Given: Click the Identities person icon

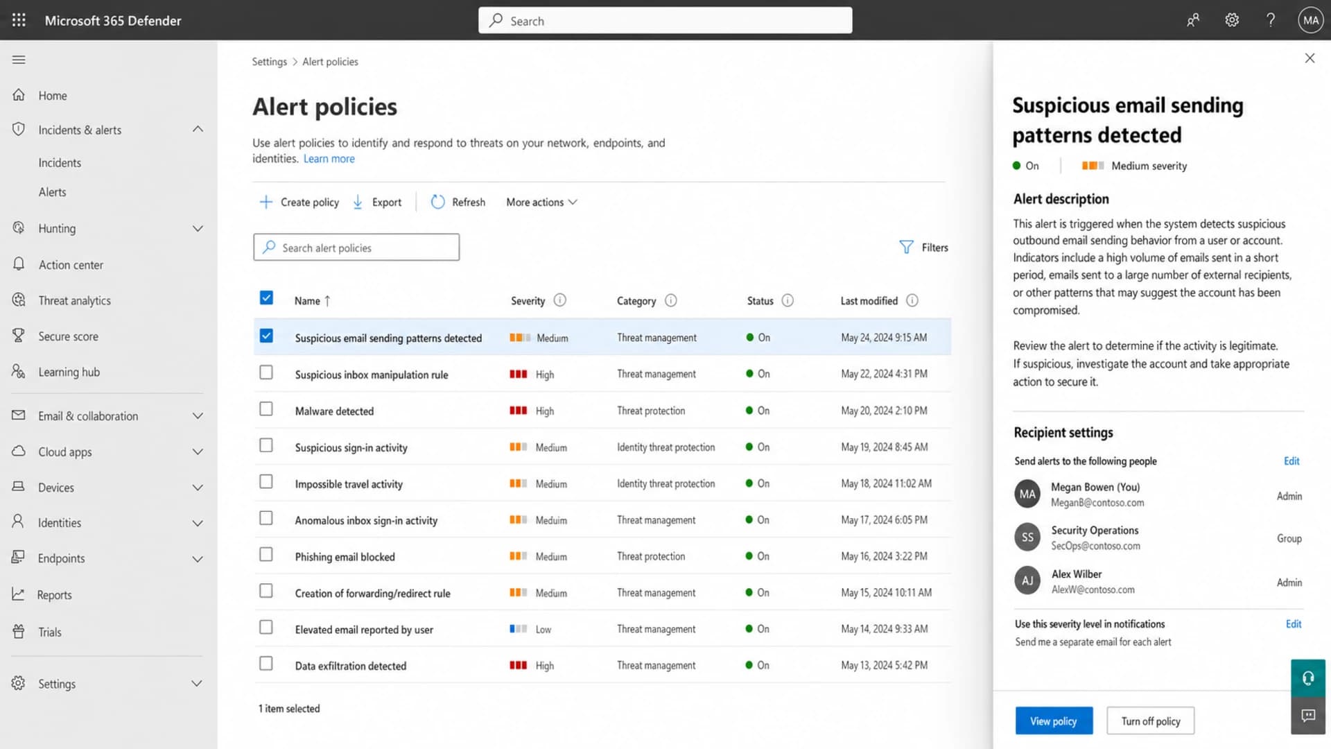Looking at the screenshot, I should pos(19,522).
